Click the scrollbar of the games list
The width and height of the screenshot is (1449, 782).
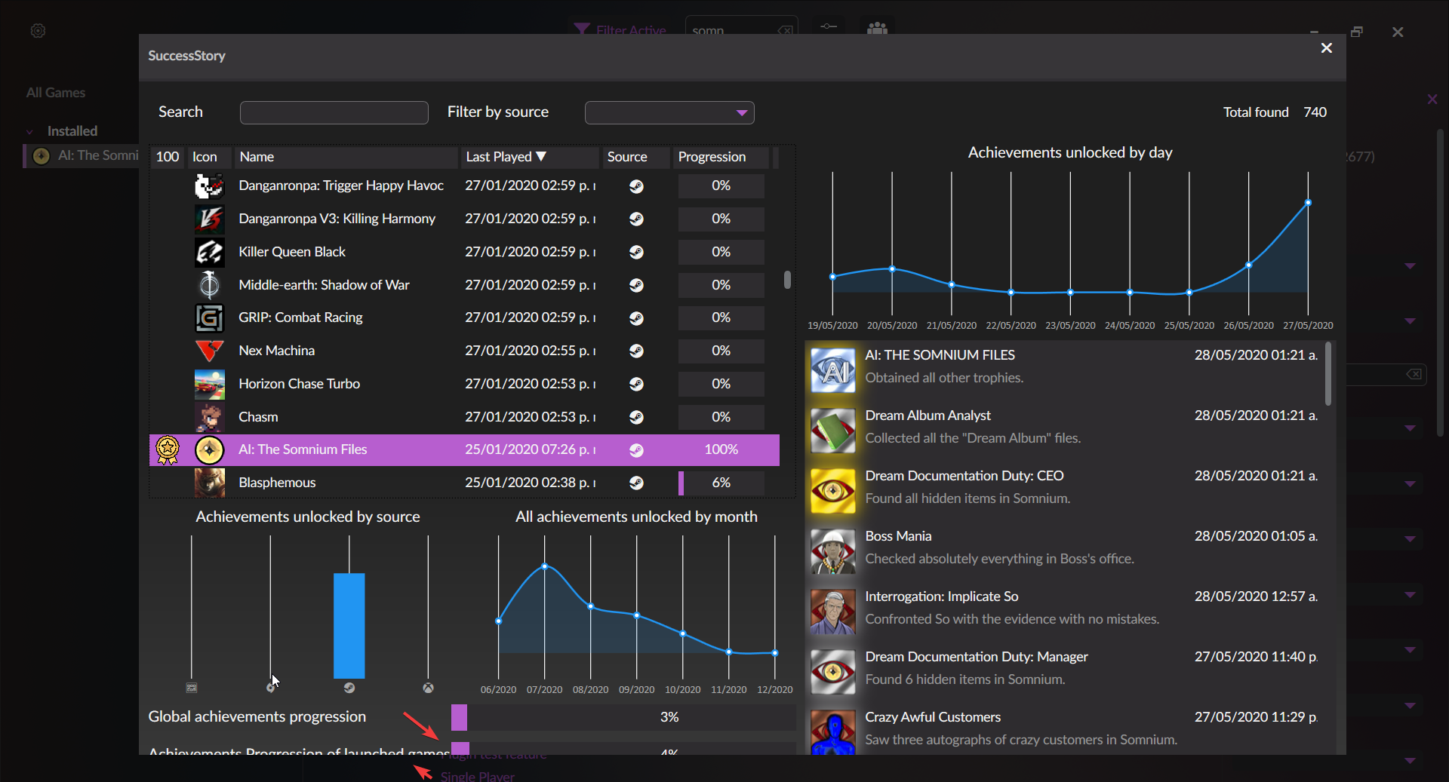787,280
